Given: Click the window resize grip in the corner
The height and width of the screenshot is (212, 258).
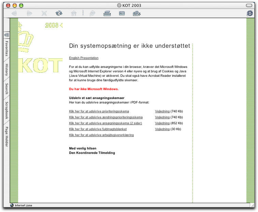Looking at the screenshot, I should pos(252,205).
